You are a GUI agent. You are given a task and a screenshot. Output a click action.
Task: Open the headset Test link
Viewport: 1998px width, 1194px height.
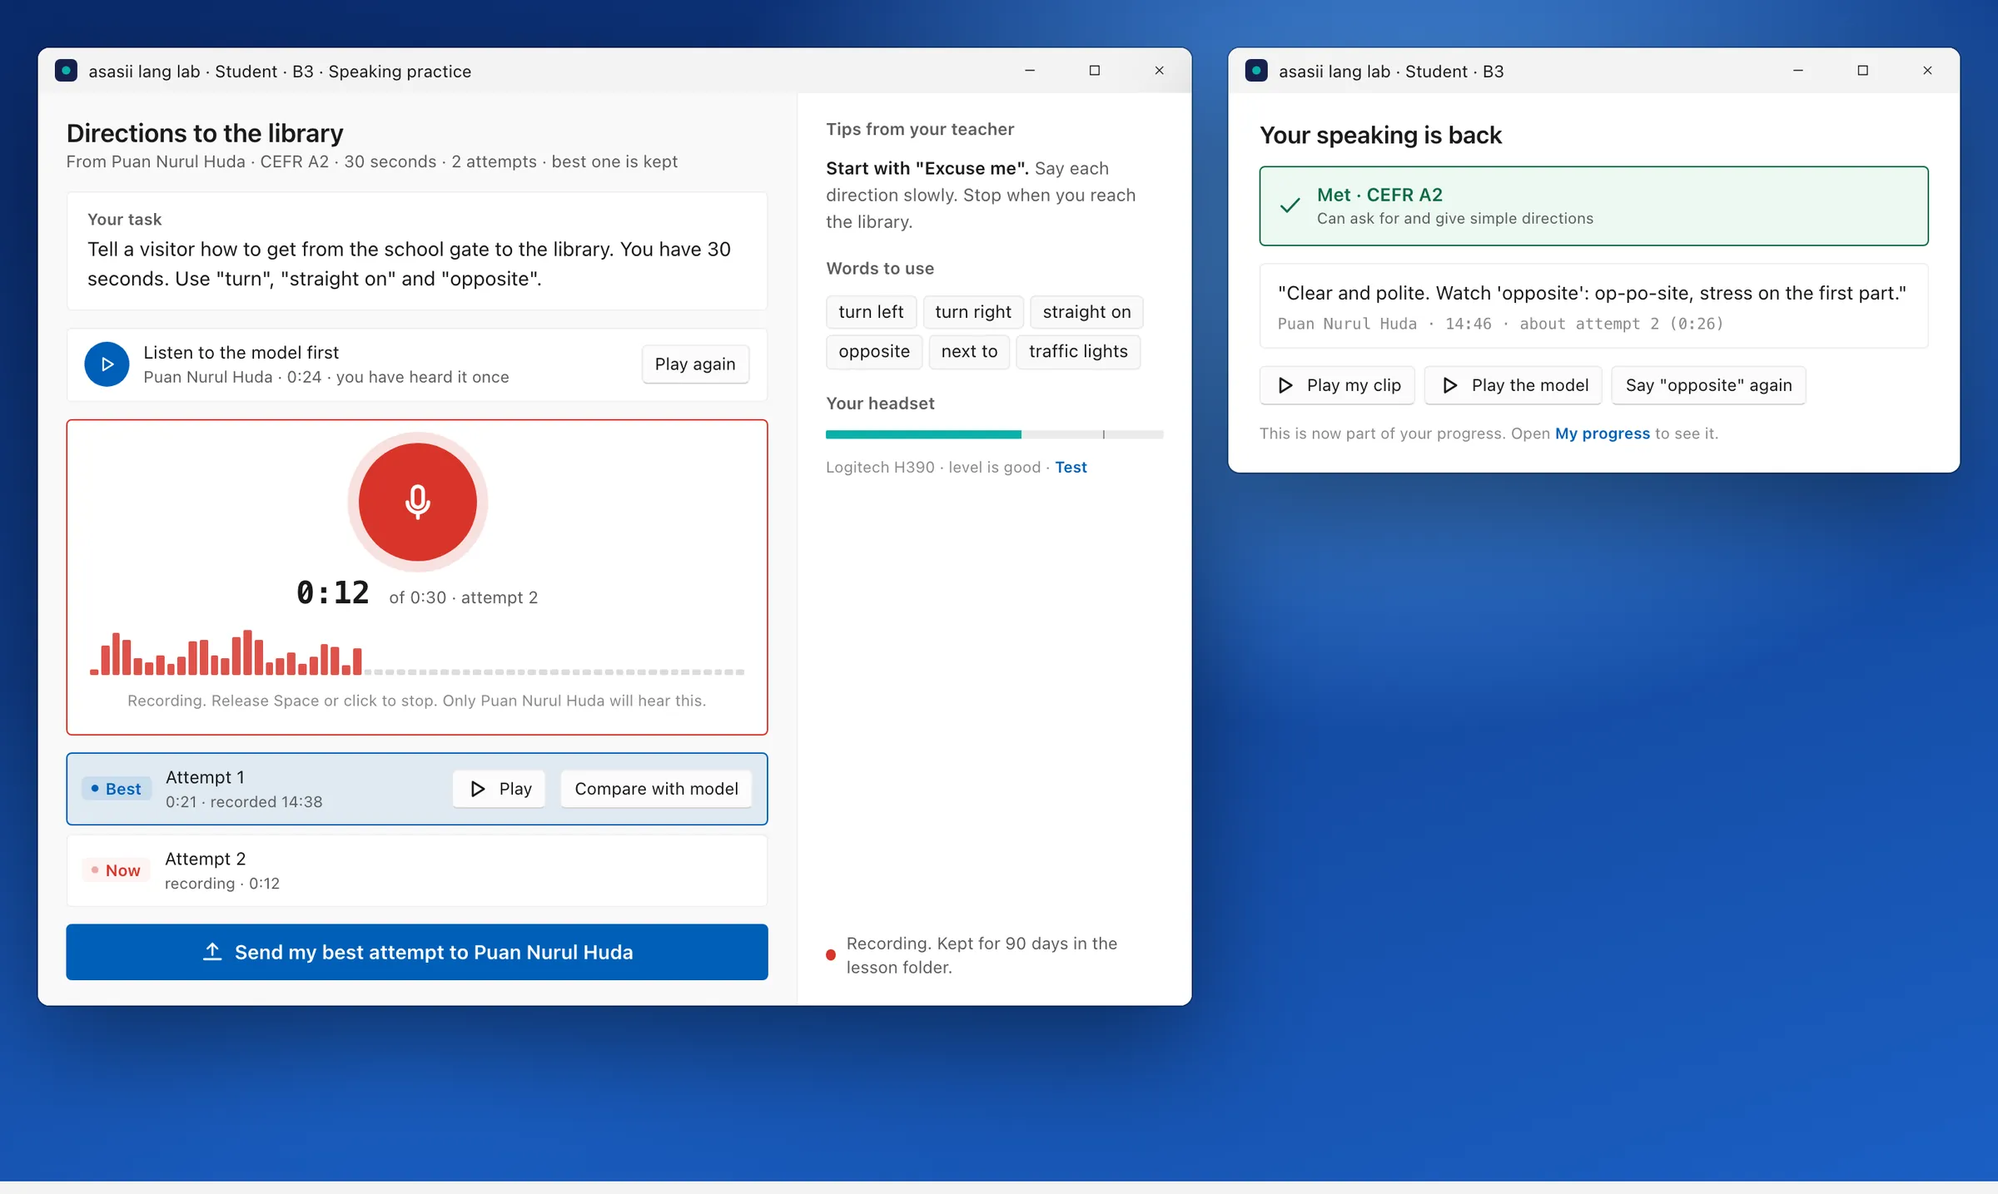click(1071, 467)
